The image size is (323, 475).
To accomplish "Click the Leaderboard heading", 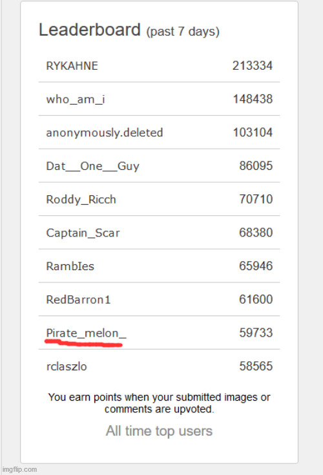I will point(90,30).
